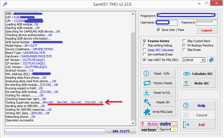The image size is (224, 138).
Task: Select the Sprint carrier logo
Action: [x=168, y=129]
